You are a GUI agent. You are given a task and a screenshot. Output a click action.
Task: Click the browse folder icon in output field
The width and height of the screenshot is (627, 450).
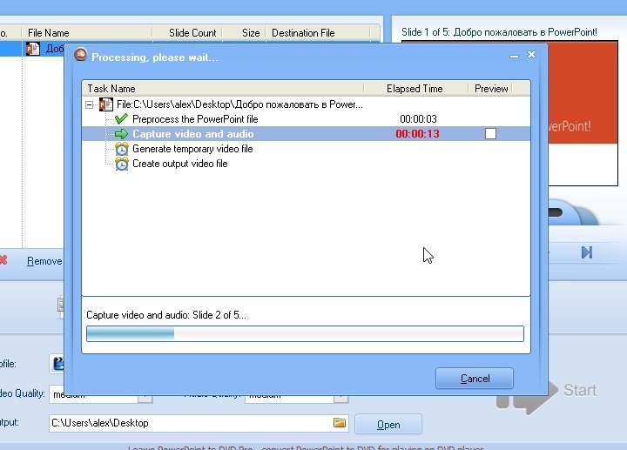(x=340, y=422)
